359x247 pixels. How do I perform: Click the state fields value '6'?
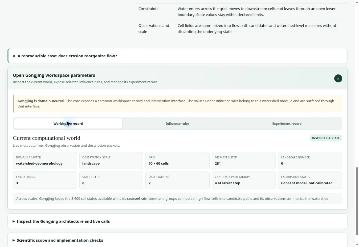coord(83,183)
